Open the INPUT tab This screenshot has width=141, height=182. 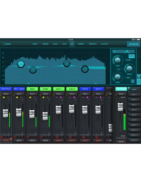coord(35,44)
